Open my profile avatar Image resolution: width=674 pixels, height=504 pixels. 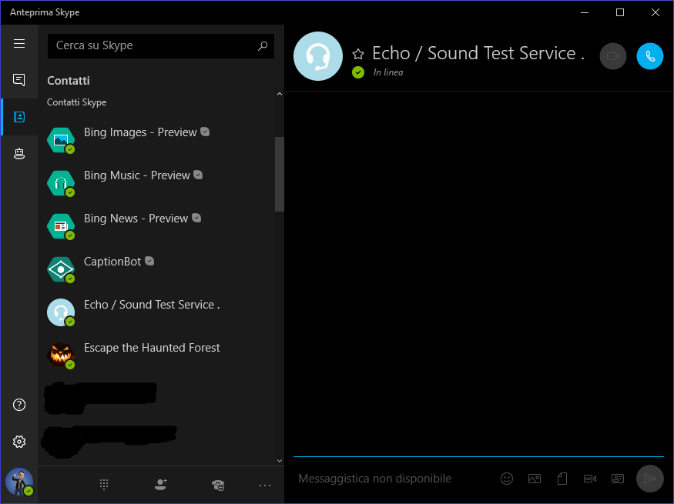click(19, 482)
